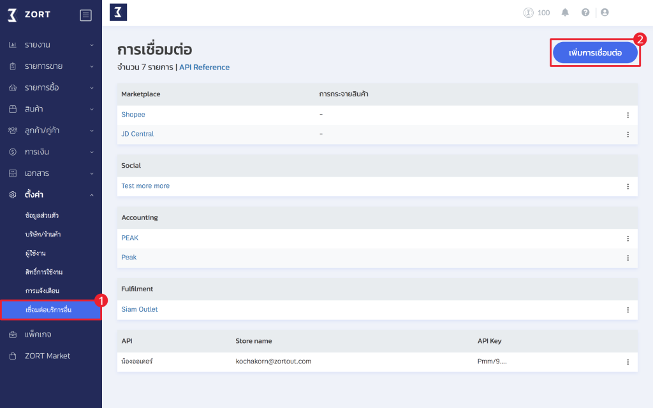Open the user account profile icon
The width and height of the screenshot is (653, 408).
click(605, 13)
